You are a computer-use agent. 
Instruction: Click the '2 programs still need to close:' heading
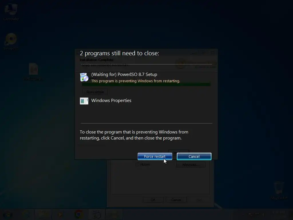pos(119,53)
